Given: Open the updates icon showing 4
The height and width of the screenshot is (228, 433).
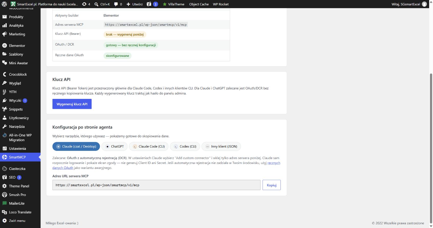Looking at the screenshot, I should (x=86, y=4).
